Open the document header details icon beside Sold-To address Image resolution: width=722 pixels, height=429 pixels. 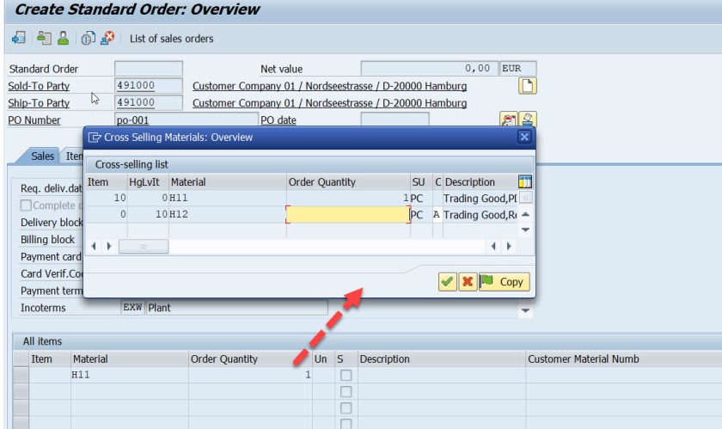(527, 86)
